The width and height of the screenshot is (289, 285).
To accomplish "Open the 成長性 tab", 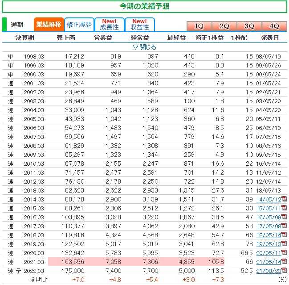I will [109, 25].
